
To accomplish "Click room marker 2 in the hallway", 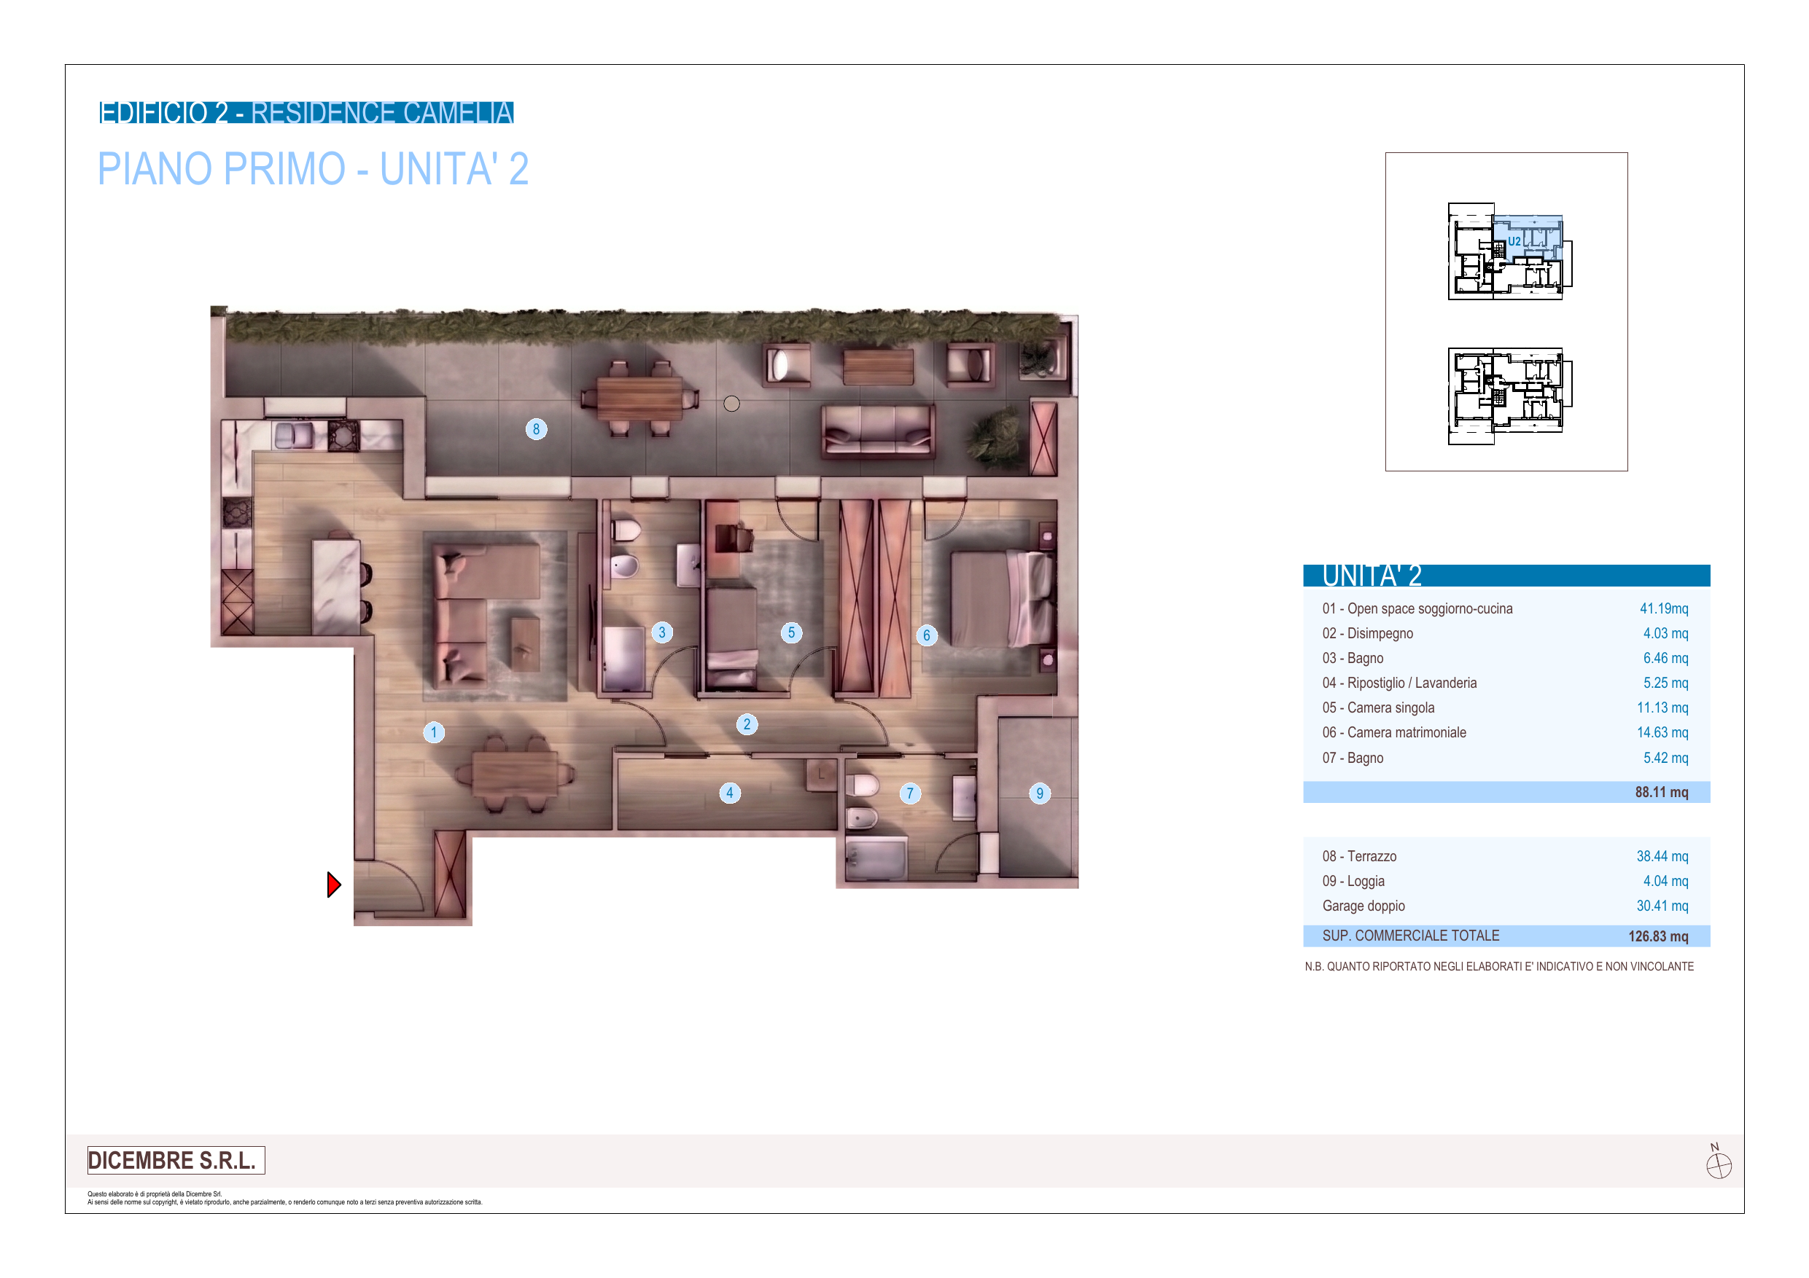I will coord(747,724).
